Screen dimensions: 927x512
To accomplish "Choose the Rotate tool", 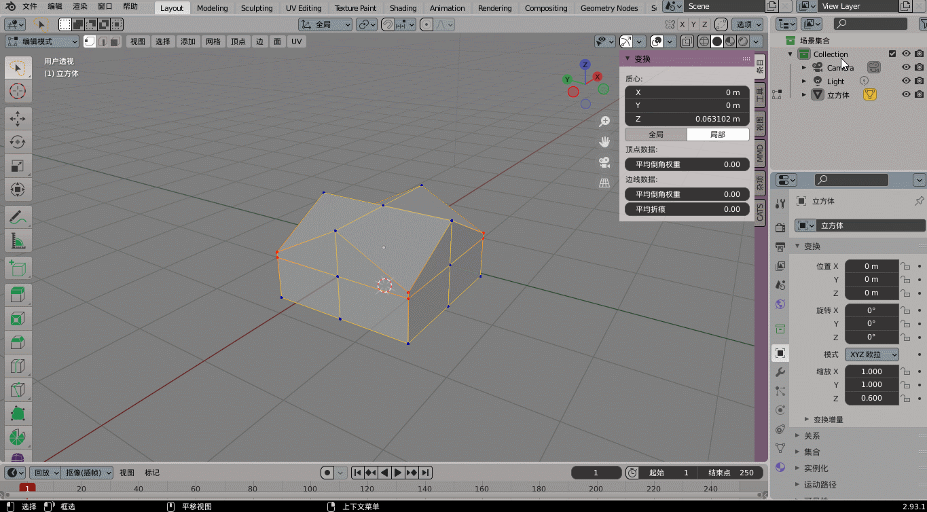I will click(18, 142).
